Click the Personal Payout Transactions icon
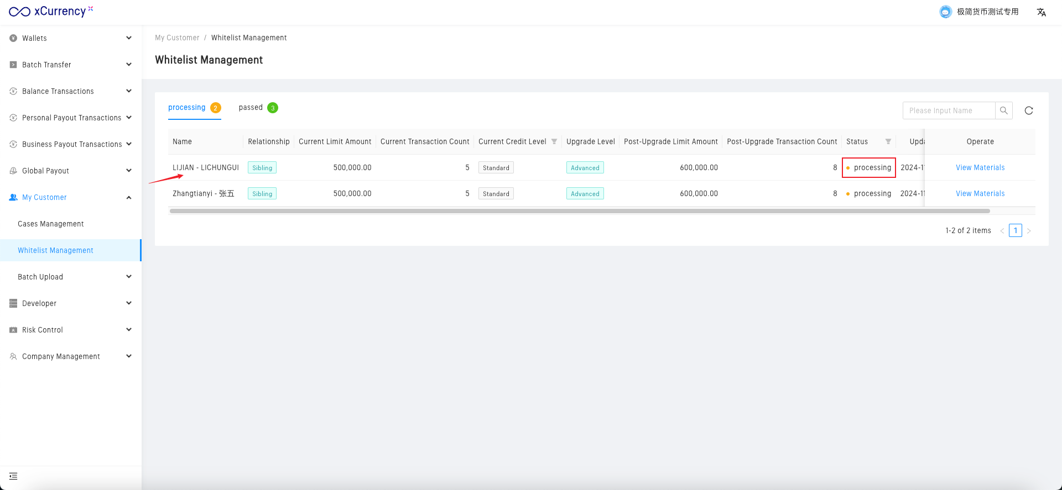The width and height of the screenshot is (1062, 490). (x=13, y=118)
